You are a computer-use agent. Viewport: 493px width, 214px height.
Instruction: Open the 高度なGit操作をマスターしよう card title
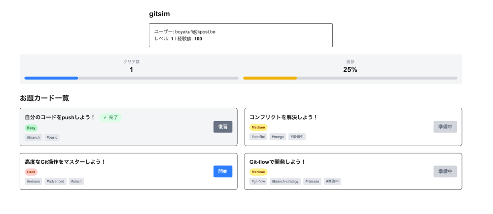[x=65, y=161]
